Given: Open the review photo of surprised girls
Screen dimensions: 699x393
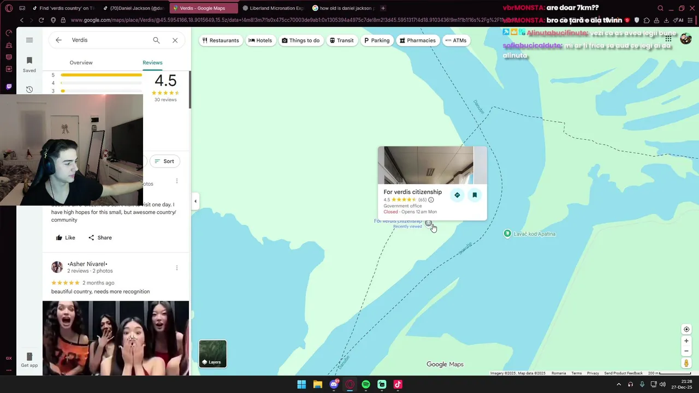Looking at the screenshot, I should pos(116,338).
